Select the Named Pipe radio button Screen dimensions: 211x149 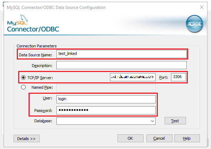[23, 87]
